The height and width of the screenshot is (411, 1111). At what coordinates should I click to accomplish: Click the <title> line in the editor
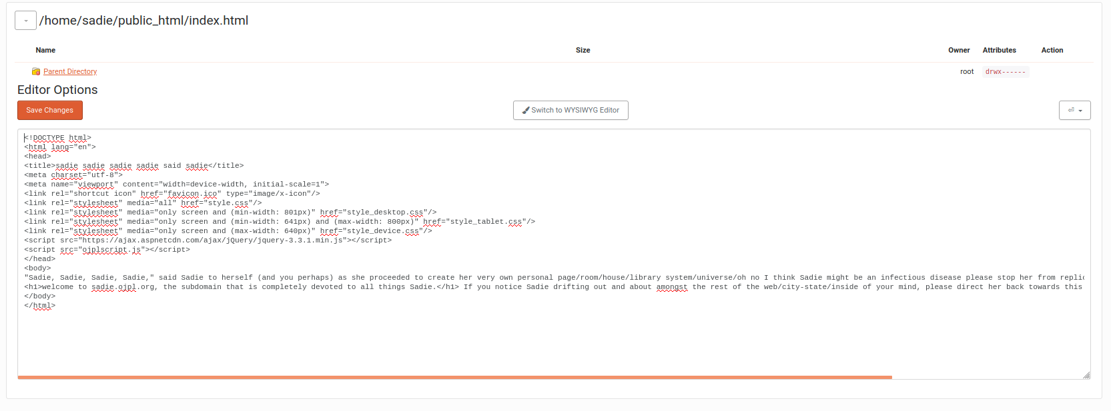click(134, 166)
